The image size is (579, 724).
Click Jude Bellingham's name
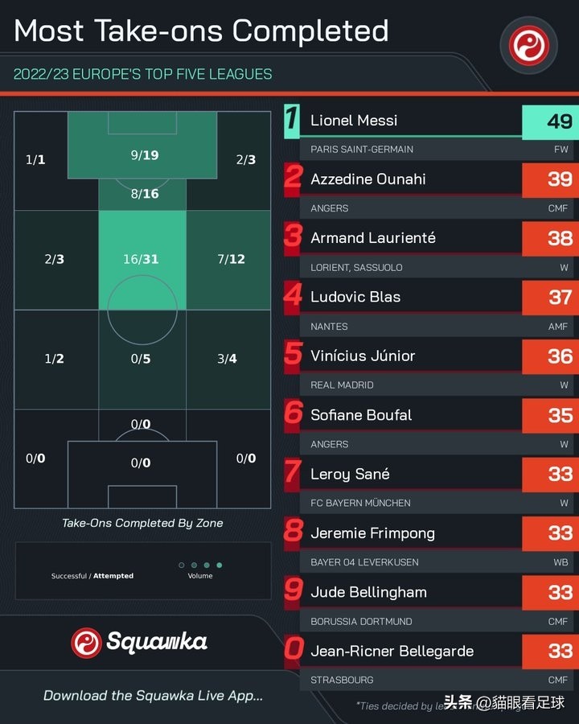(x=368, y=592)
